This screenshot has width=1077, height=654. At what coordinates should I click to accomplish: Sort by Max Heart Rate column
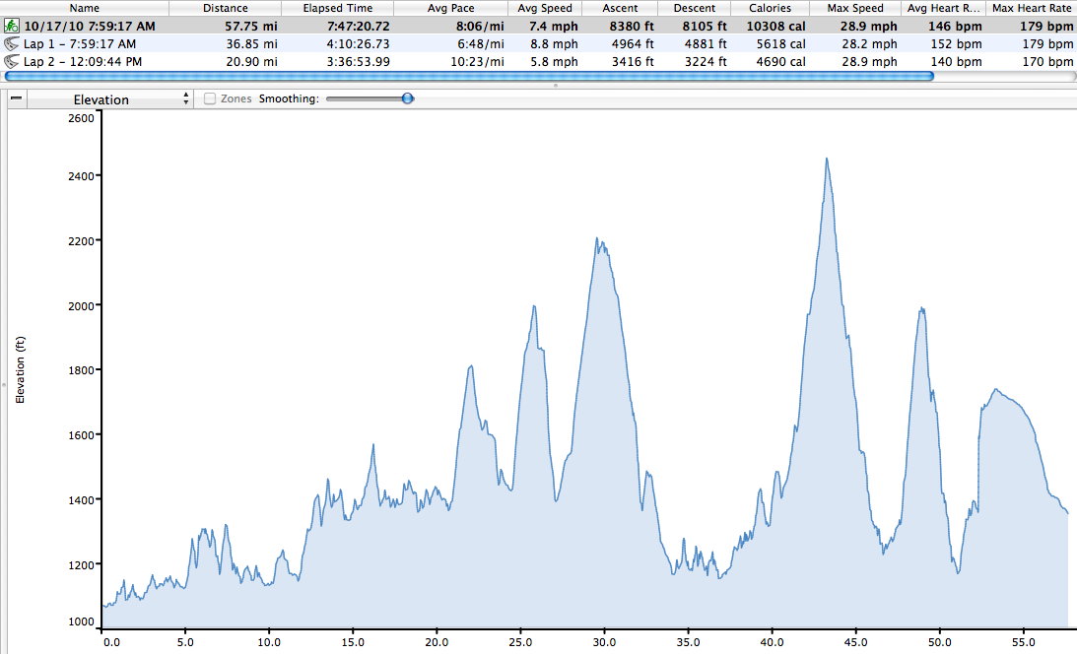[1032, 8]
